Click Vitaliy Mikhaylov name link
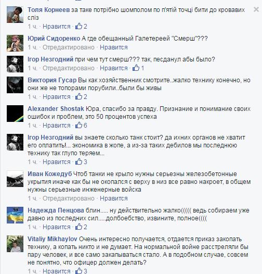This screenshot has width=262, height=274. (x=53, y=239)
